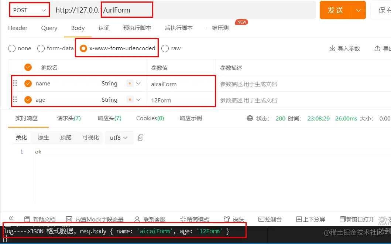Select the 美化 view mode
This screenshot has height=244, width=391.
21,138
